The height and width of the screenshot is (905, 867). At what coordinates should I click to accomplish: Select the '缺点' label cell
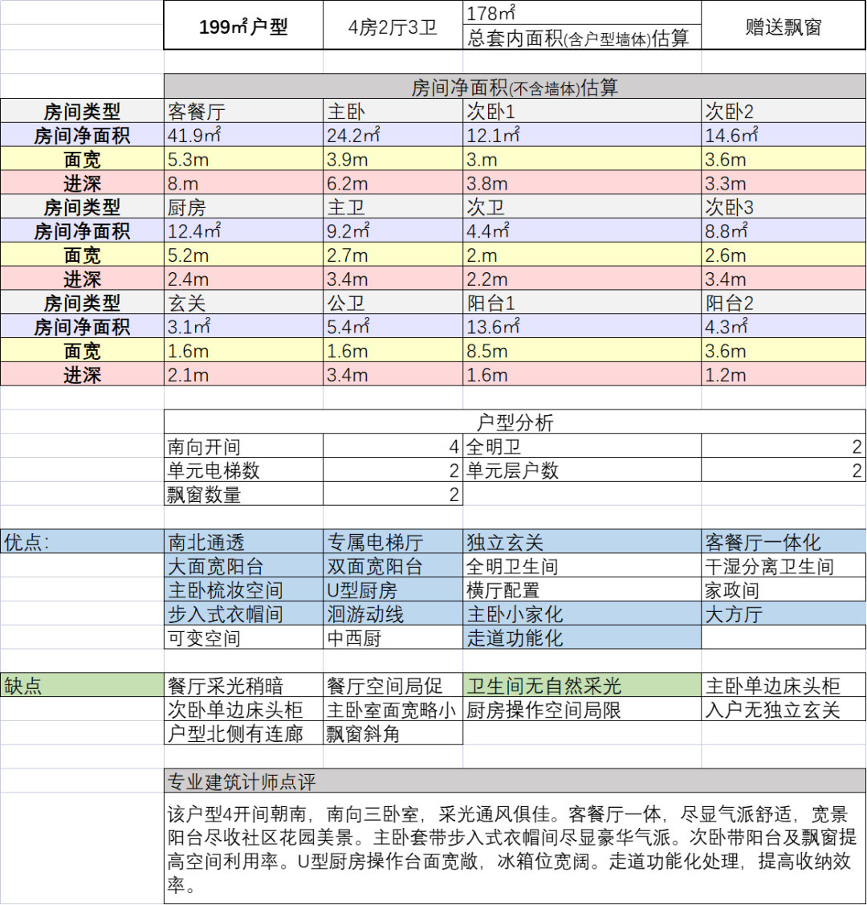[82, 685]
